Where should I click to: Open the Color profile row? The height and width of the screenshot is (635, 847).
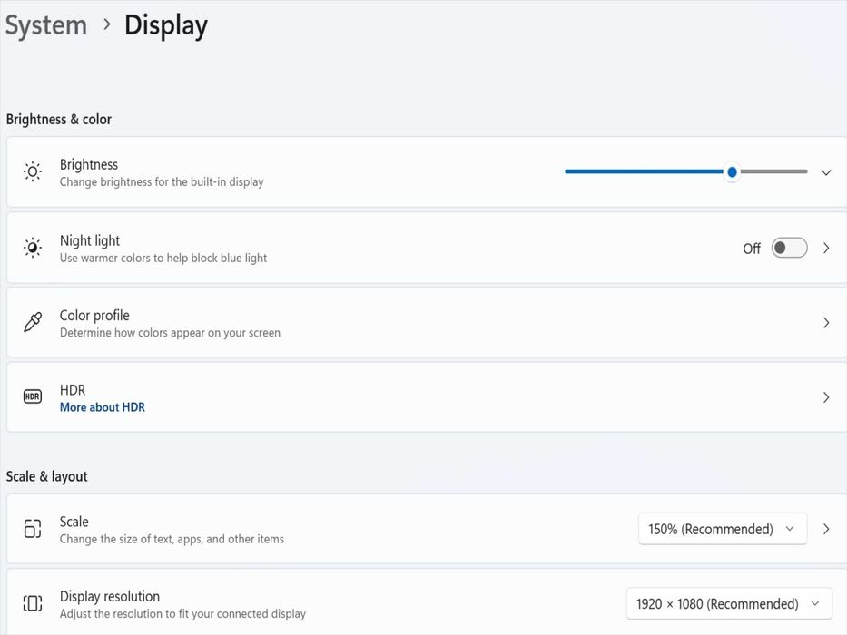pos(363,323)
